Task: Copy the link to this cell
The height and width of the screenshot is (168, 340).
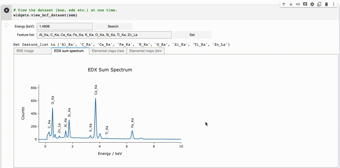Action: point(298,4)
